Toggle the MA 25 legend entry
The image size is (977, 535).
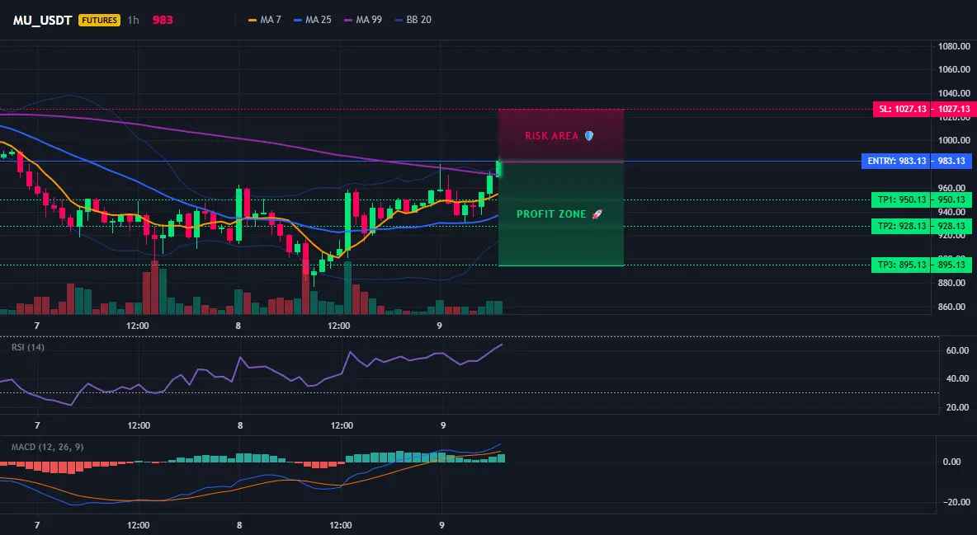(312, 20)
